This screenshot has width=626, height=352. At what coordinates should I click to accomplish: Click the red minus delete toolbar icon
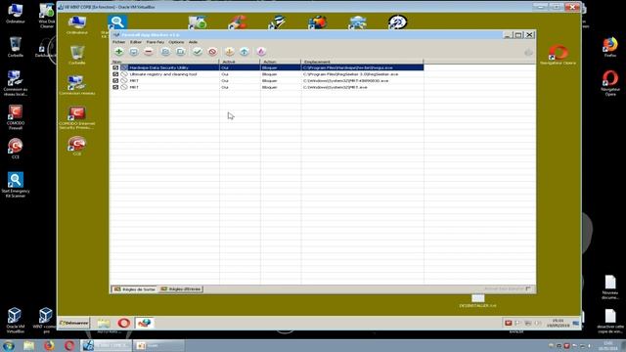tap(149, 52)
